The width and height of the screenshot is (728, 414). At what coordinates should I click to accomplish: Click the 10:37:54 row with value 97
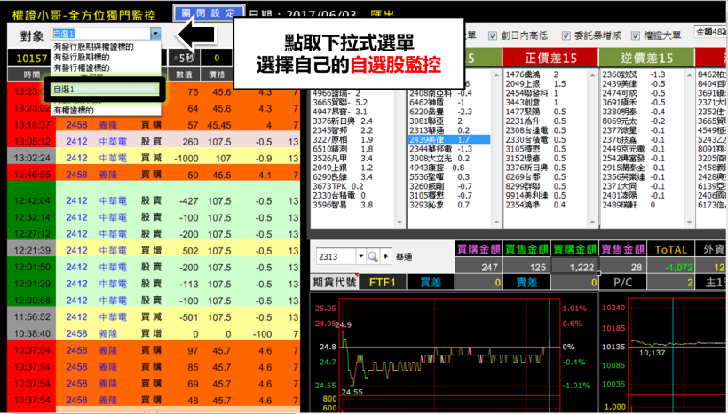point(154,350)
